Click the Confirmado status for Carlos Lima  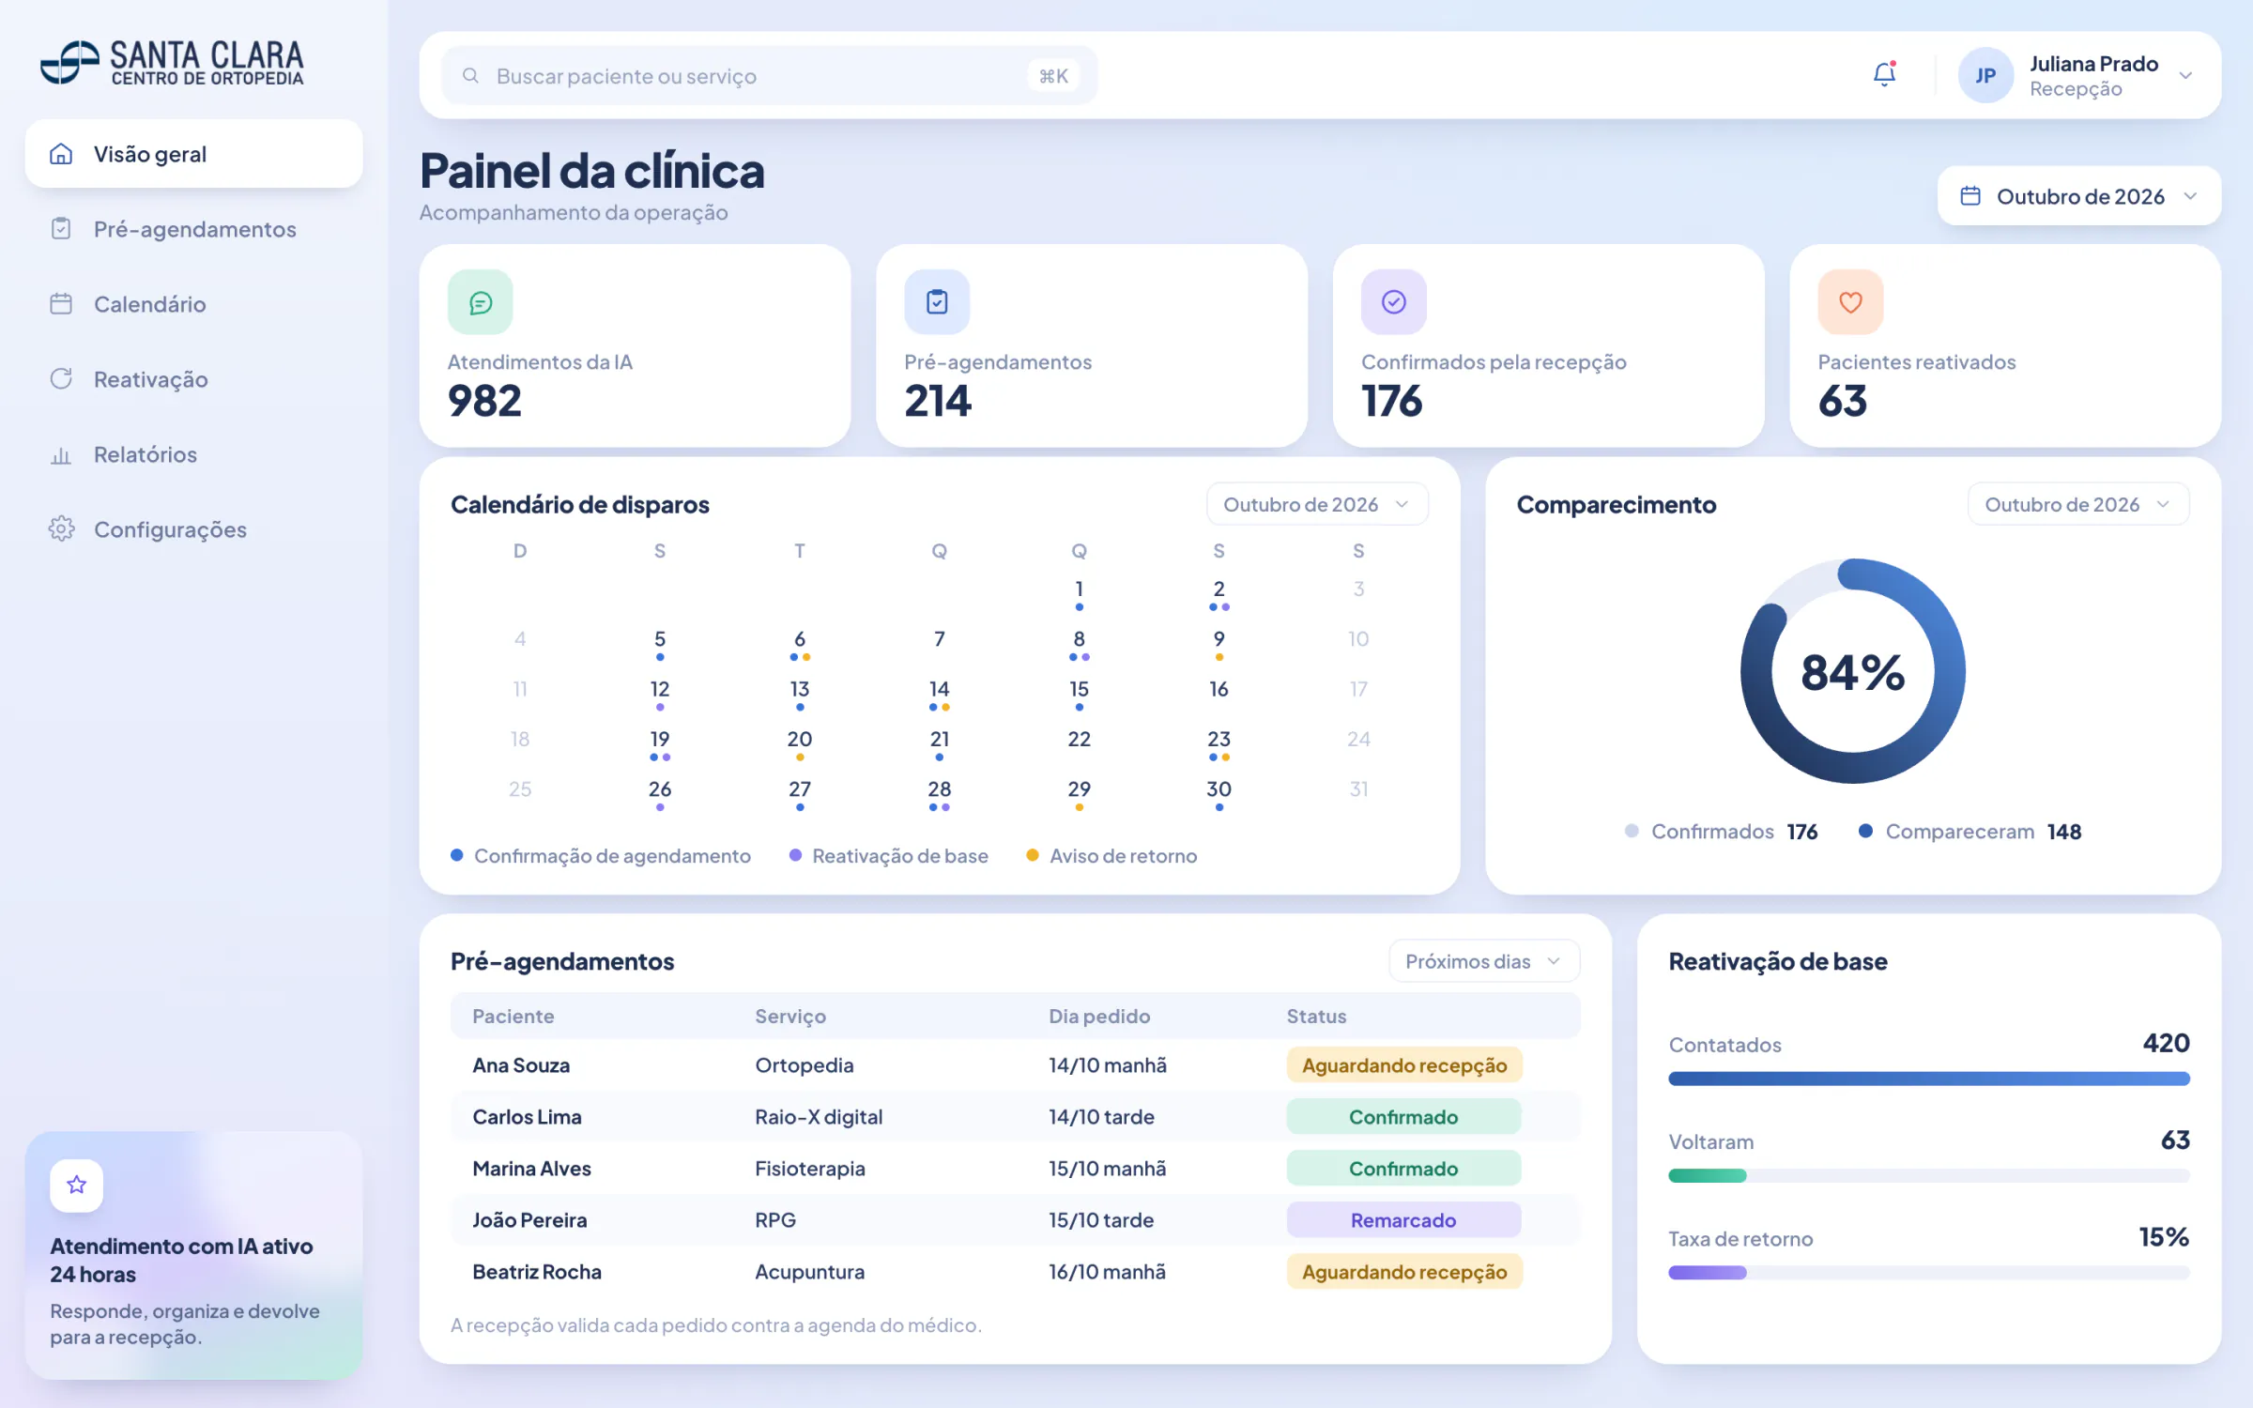point(1403,1117)
